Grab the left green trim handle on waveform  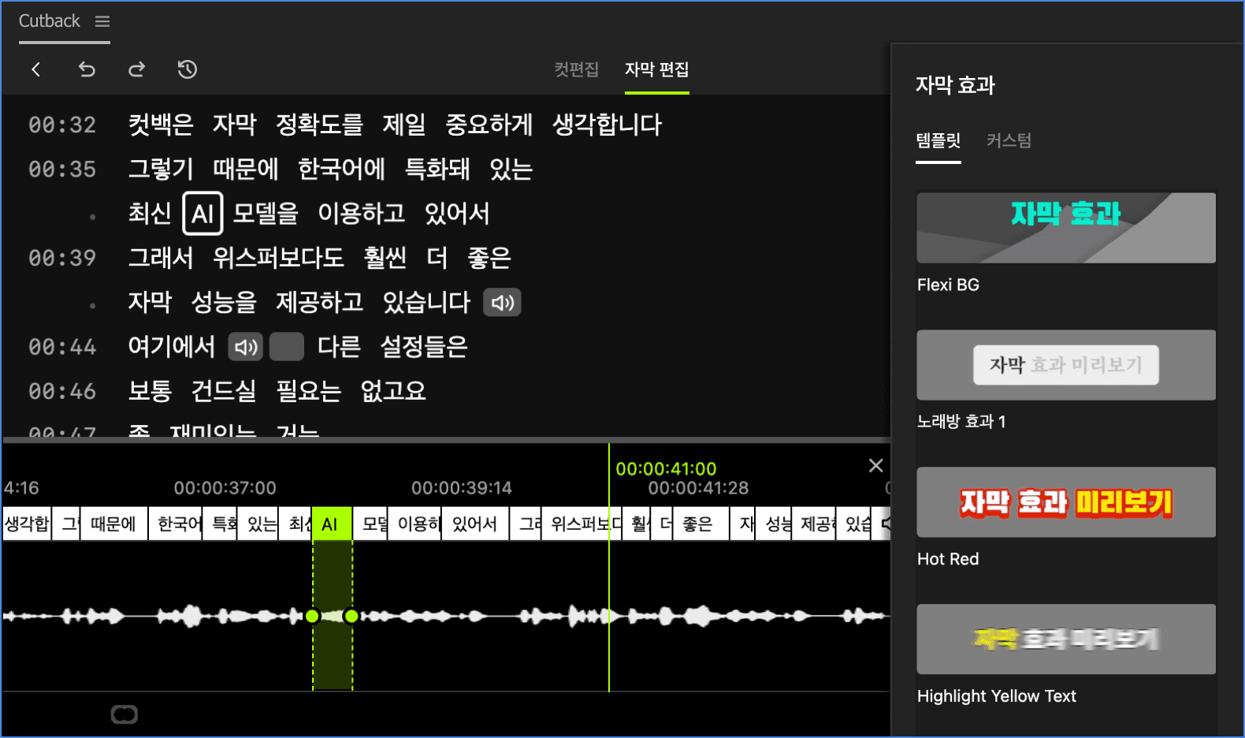(x=312, y=617)
